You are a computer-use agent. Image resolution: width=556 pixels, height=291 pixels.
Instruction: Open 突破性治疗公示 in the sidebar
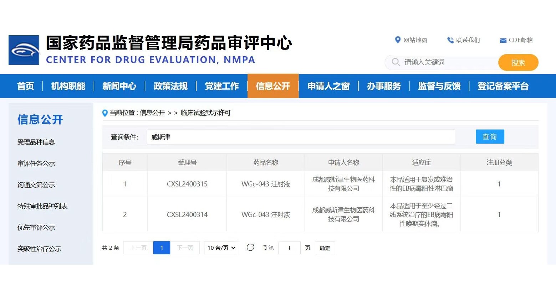coord(39,249)
